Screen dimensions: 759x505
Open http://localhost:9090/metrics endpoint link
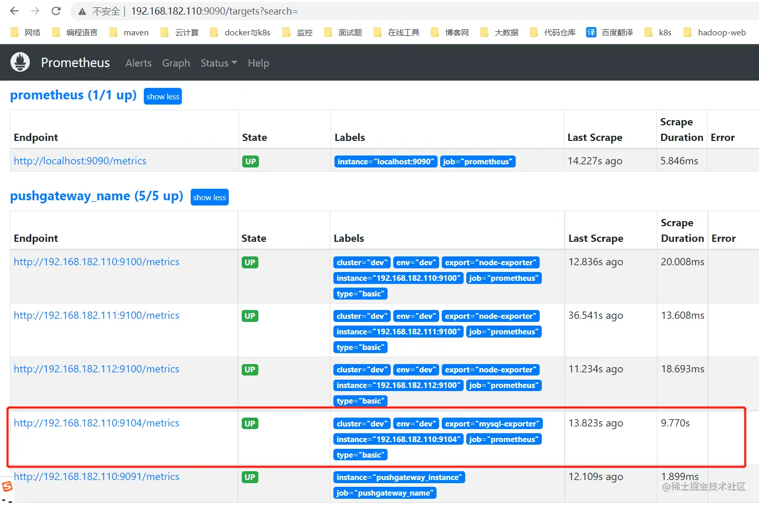pyautogui.click(x=80, y=161)
